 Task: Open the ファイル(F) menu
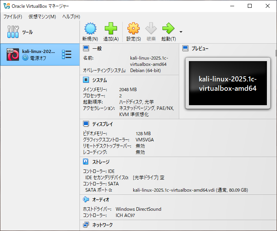[13, 17]
